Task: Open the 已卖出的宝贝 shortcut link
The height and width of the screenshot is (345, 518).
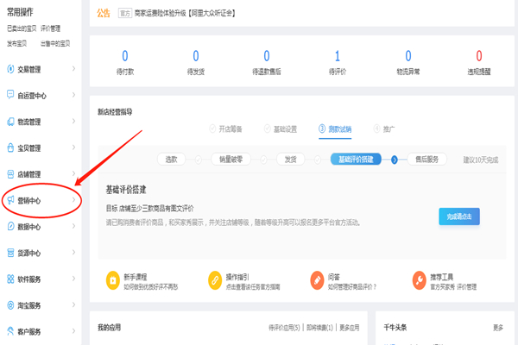Action: pos(22,28)
